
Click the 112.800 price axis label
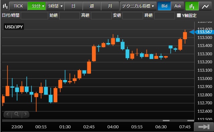click(205, 95)
